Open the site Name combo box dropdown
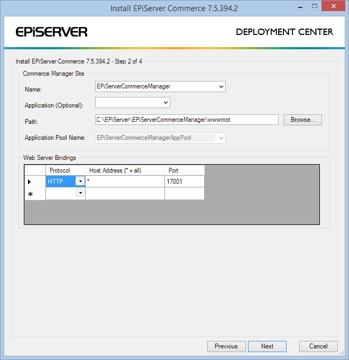349x360 pixels. point(221,86)
